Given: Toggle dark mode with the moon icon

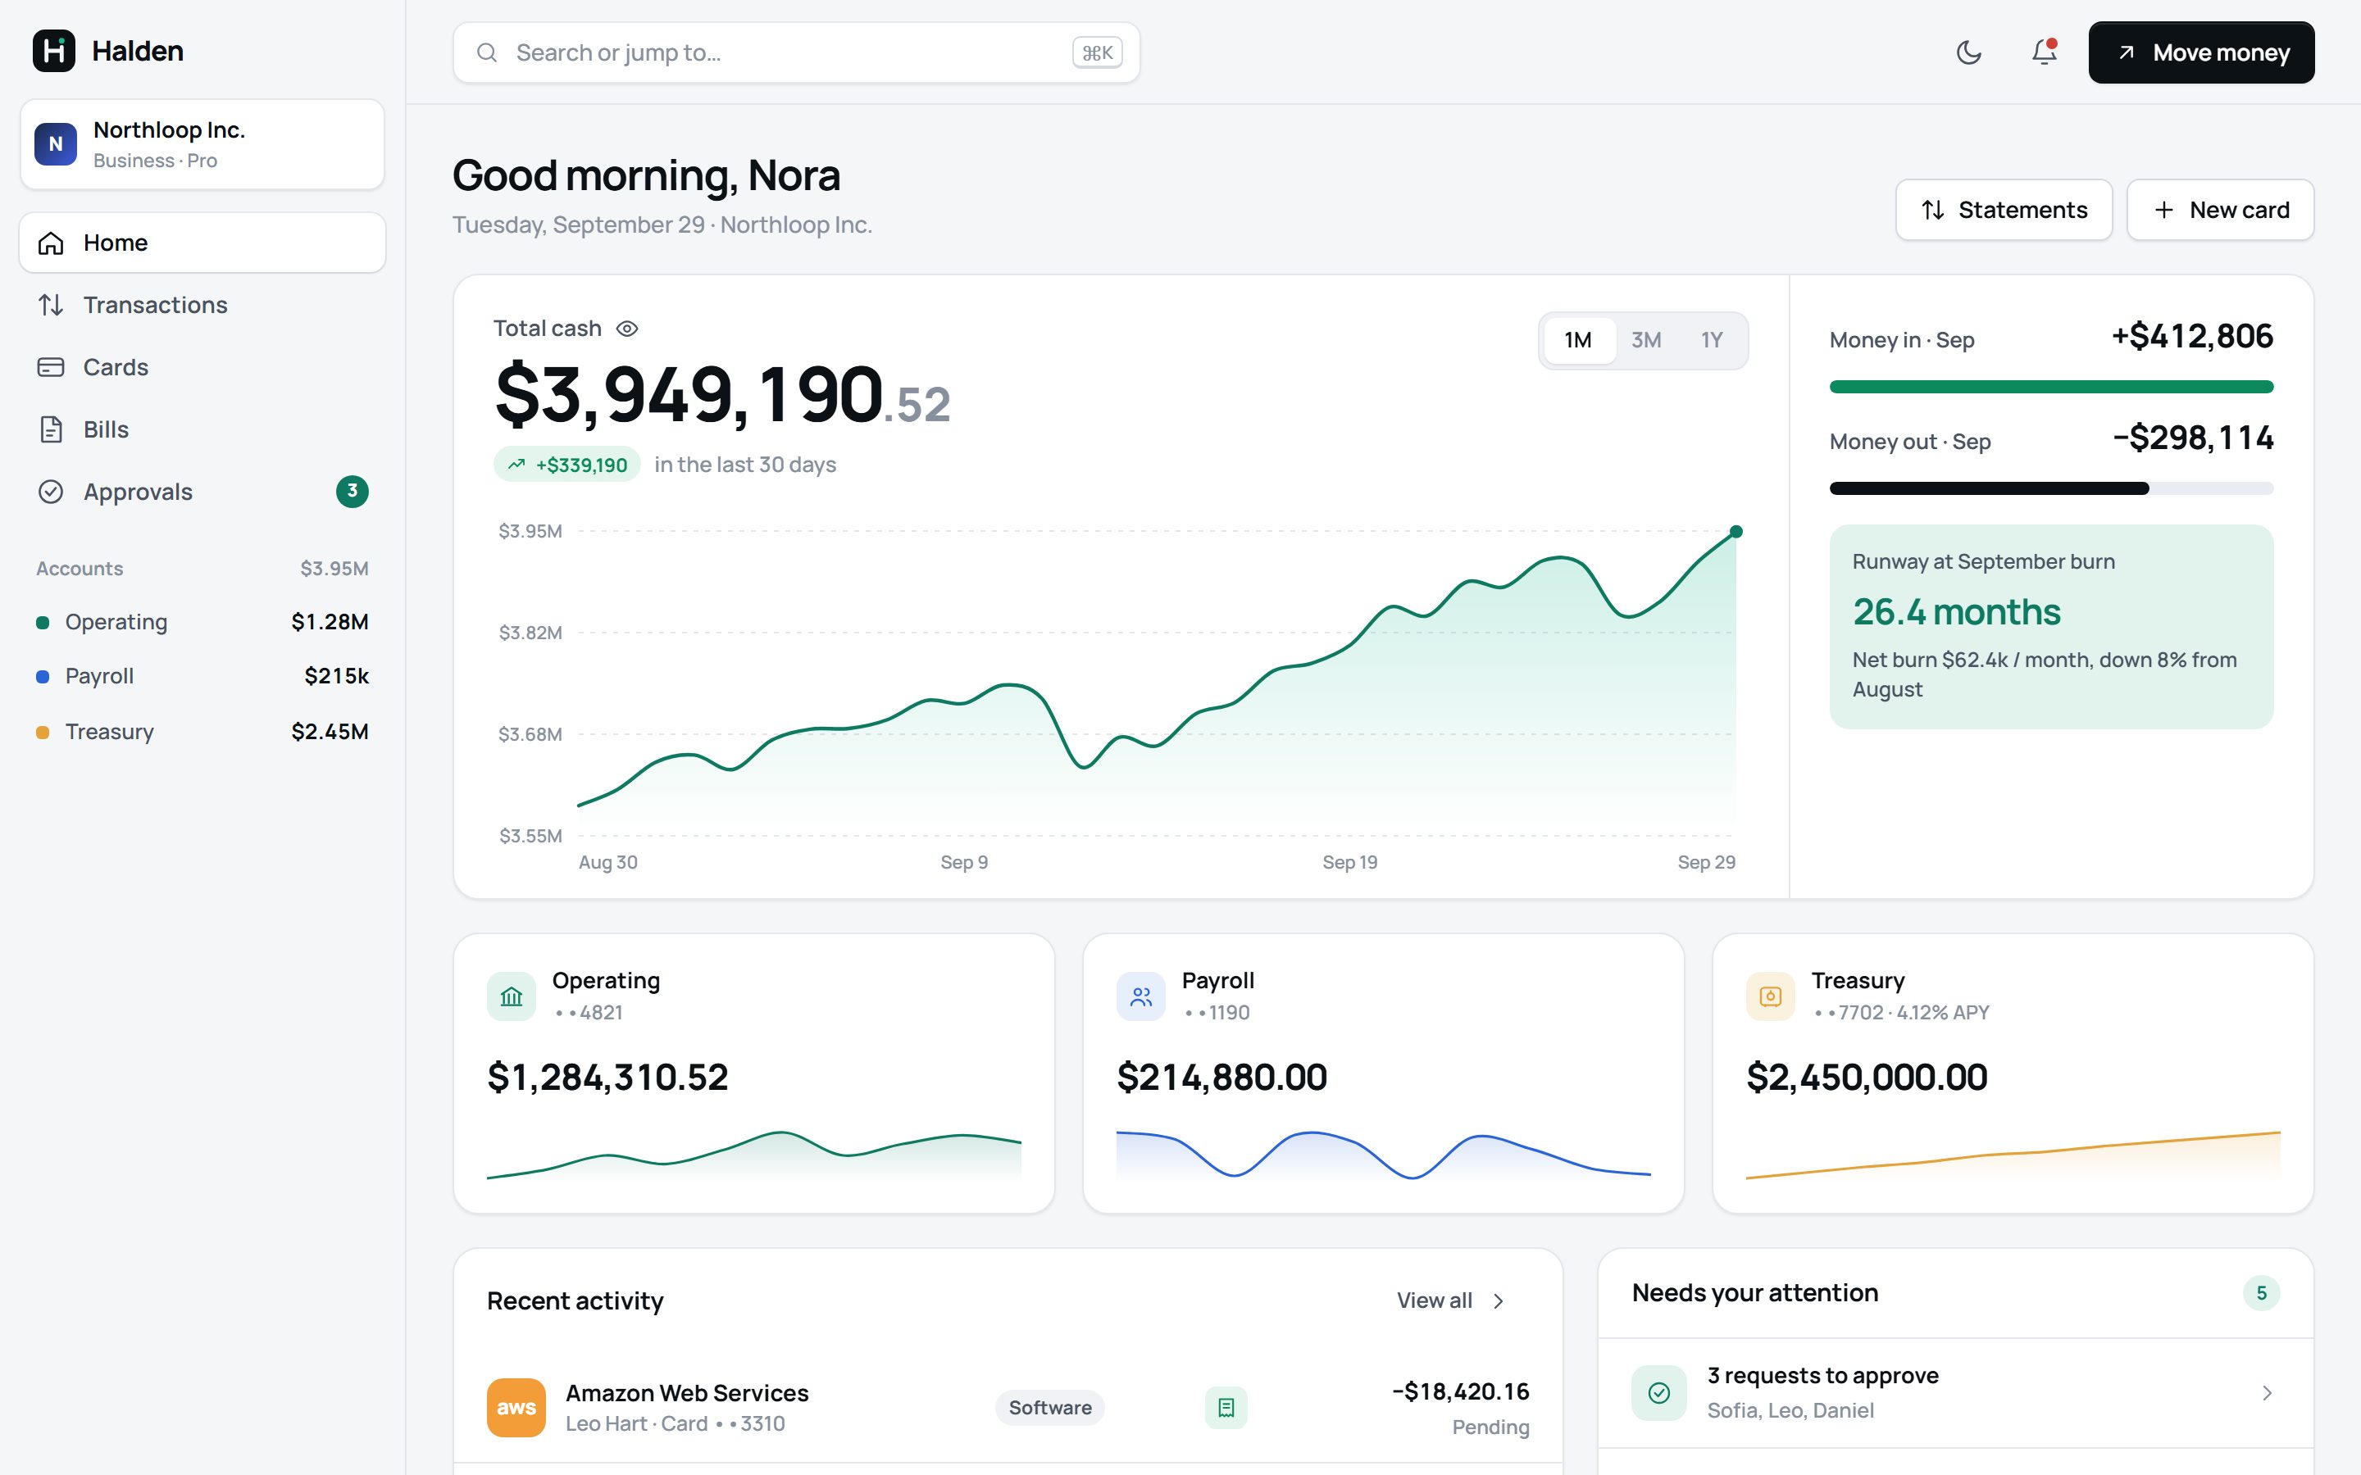Looking at the screenshot, I should coord(1969,52).
